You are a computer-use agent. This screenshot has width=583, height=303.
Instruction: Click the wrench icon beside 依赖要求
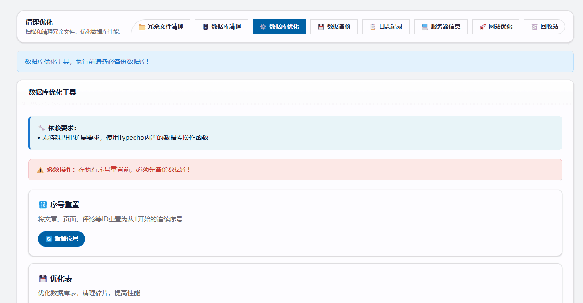click(x=42, y=128)
